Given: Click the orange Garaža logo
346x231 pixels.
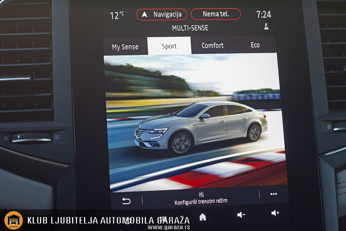Looking at the screenshot, I should pos(13,220).
